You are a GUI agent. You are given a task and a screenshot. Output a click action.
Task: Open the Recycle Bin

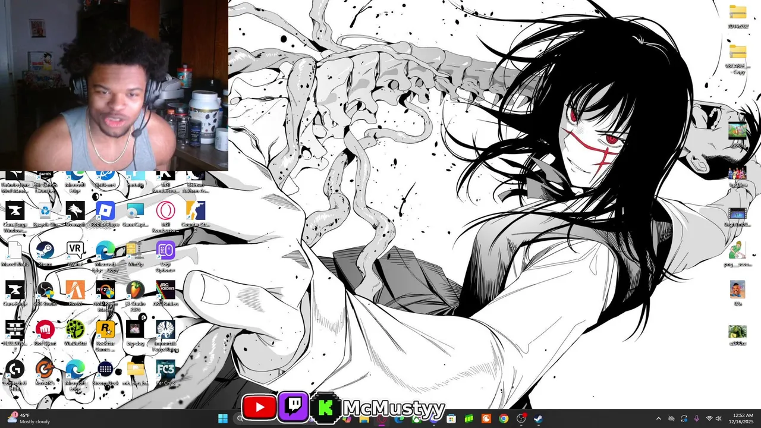coord(45,215)
